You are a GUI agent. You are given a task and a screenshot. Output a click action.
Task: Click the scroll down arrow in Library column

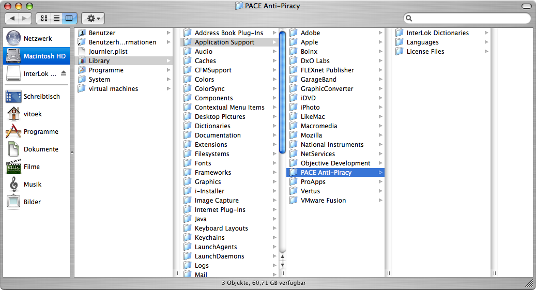[282, 265]
